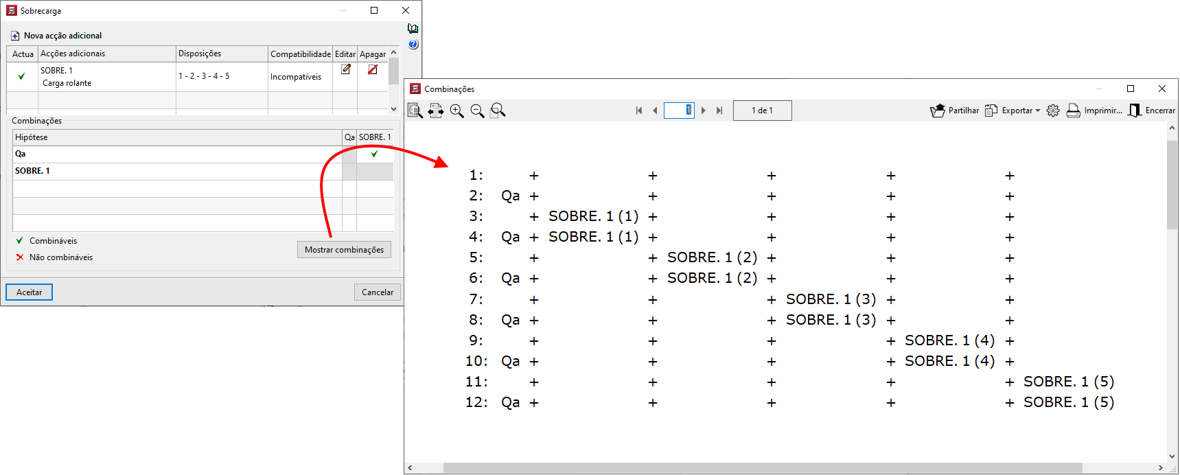The width and height of the screenshot is (1180, 475).
Task: Delete the SOBRE. 1 additional action
Action: 372,69
